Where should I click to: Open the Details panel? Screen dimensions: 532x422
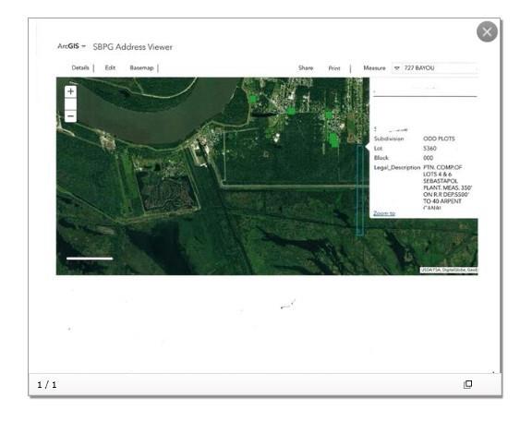click(80, 67)
